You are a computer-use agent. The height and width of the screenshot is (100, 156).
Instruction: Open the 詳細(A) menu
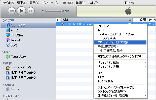(x=81, y=3)
